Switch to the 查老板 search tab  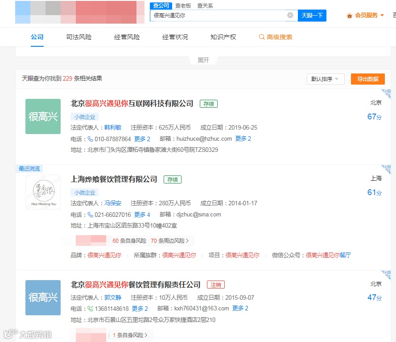point(183,5)
